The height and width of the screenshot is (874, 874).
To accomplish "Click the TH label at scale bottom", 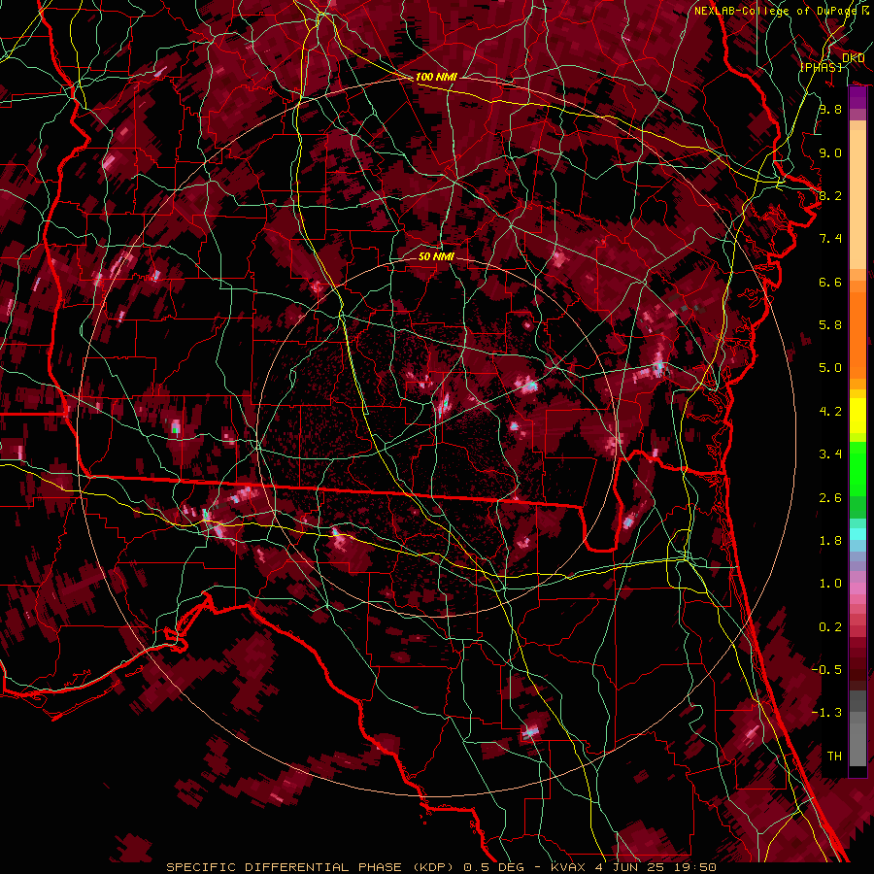I will (834, 756).
